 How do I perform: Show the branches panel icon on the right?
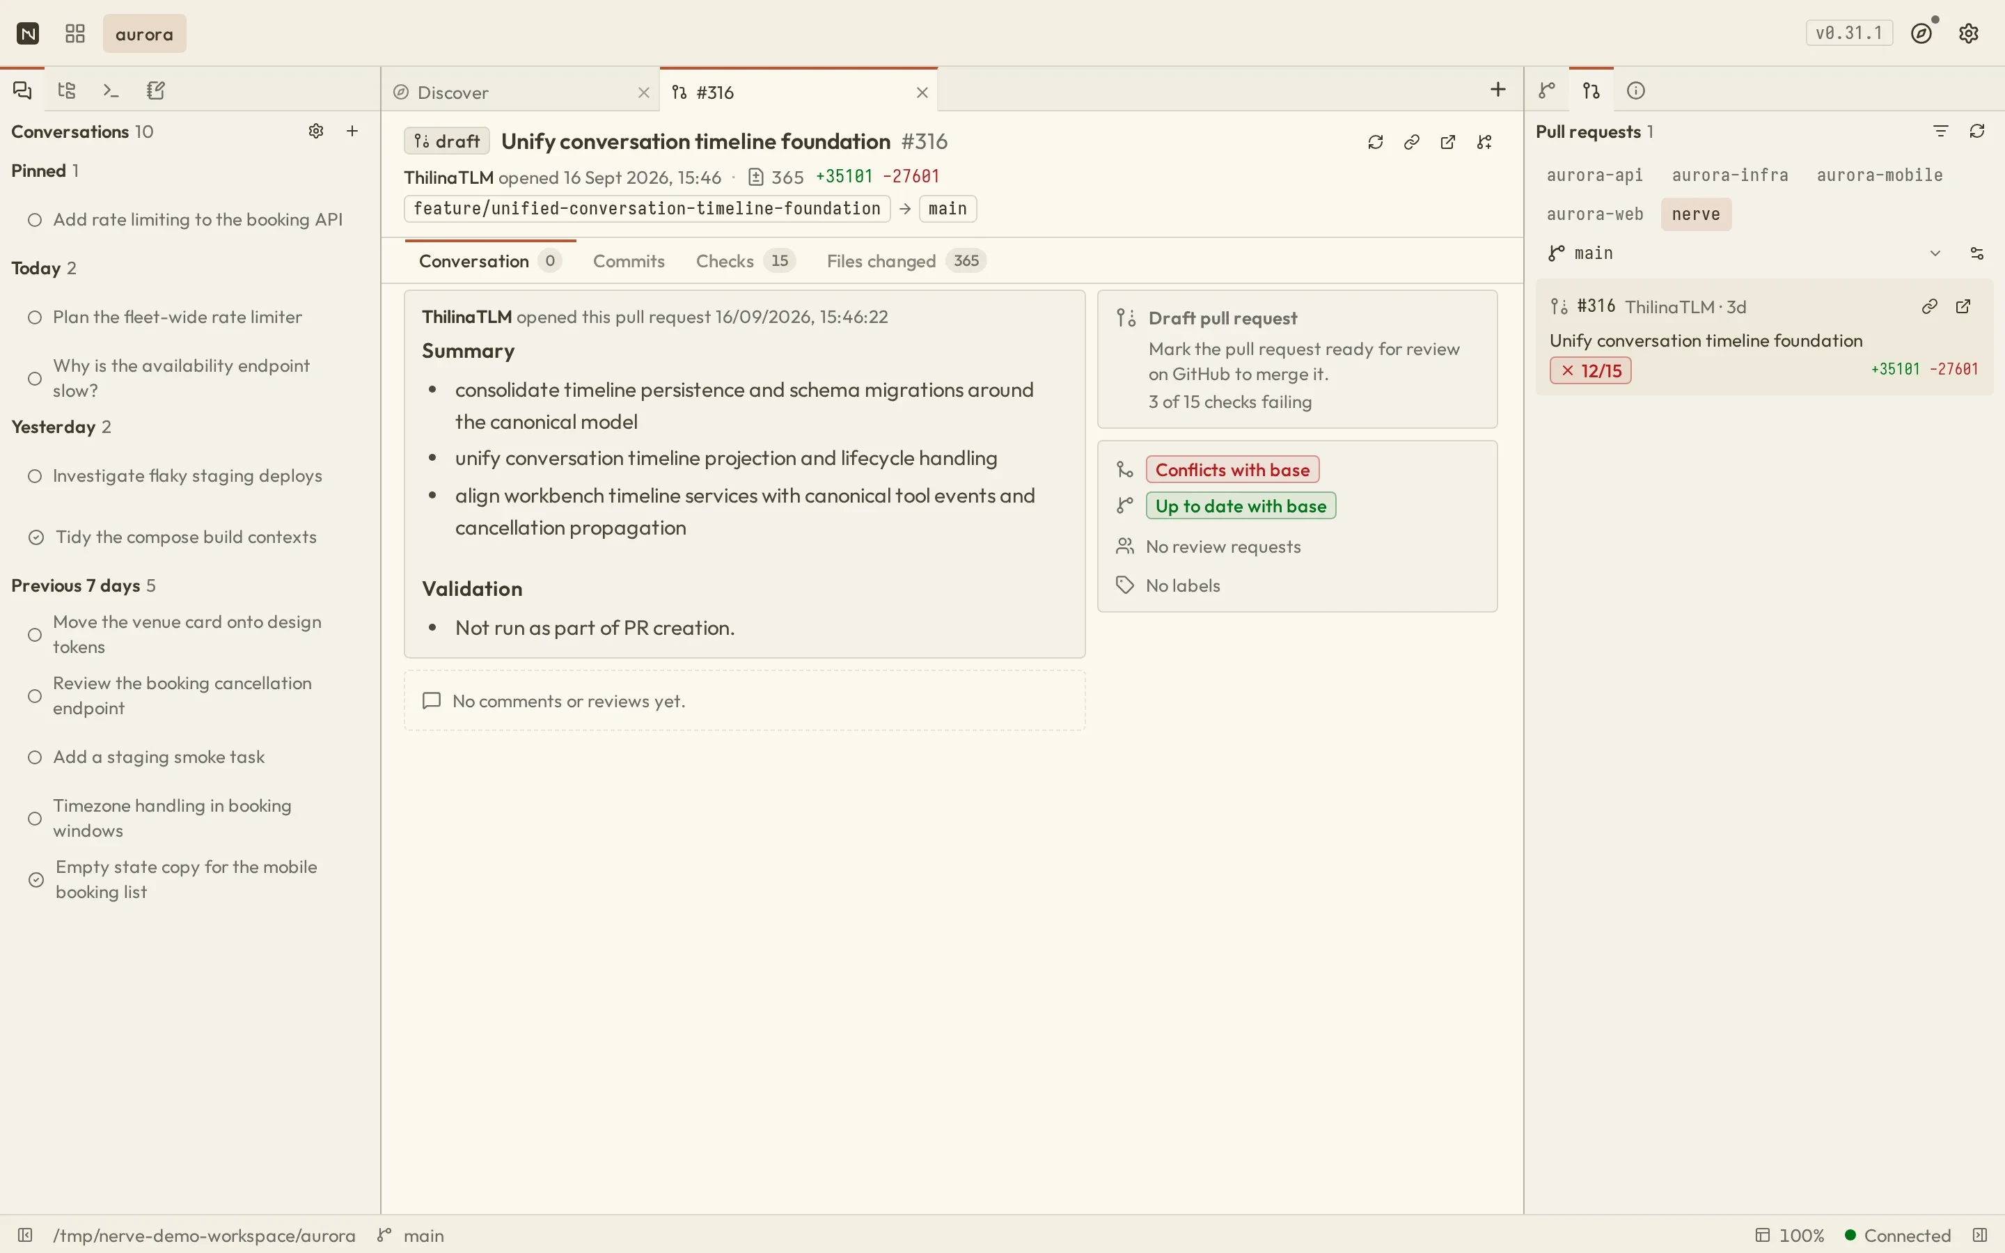pyautogui.click(x=1547, y=90)
